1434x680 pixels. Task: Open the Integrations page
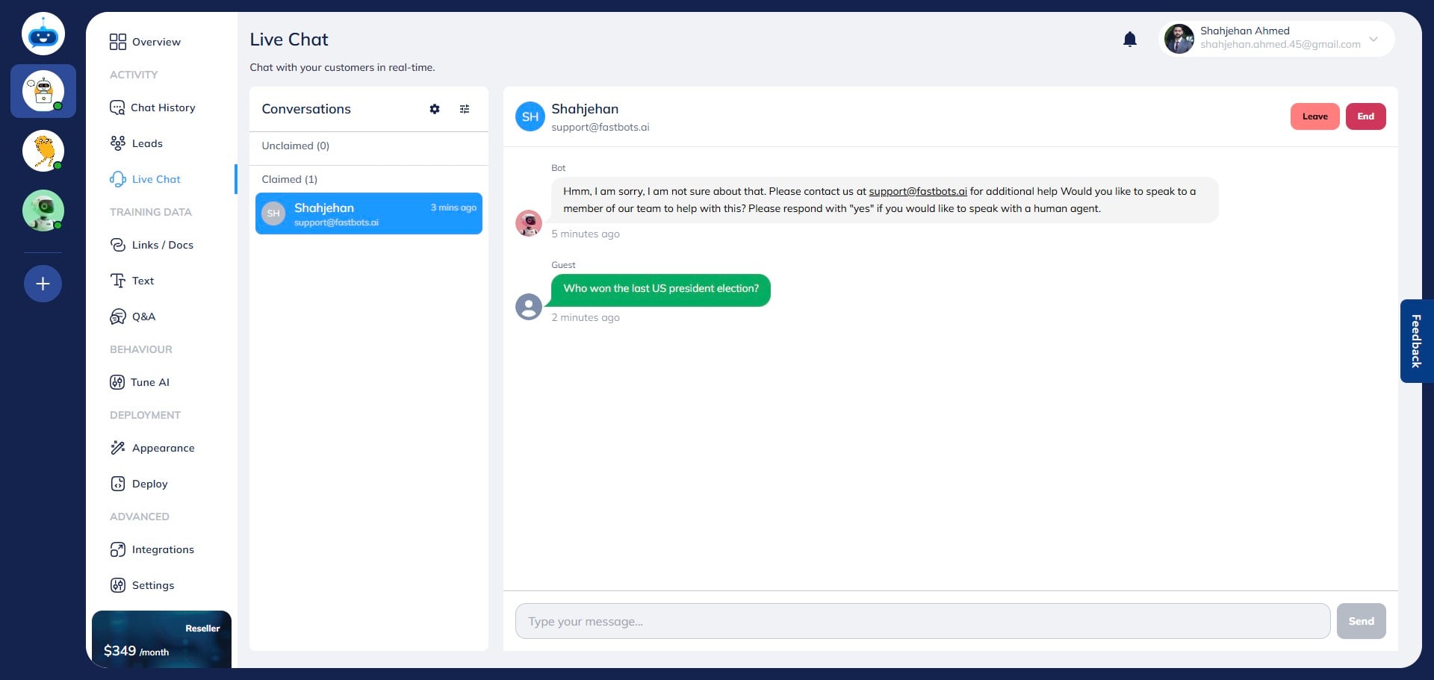tap(163, 549)
